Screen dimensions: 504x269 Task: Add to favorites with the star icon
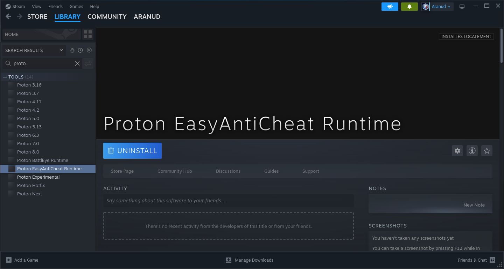[487, 151]
